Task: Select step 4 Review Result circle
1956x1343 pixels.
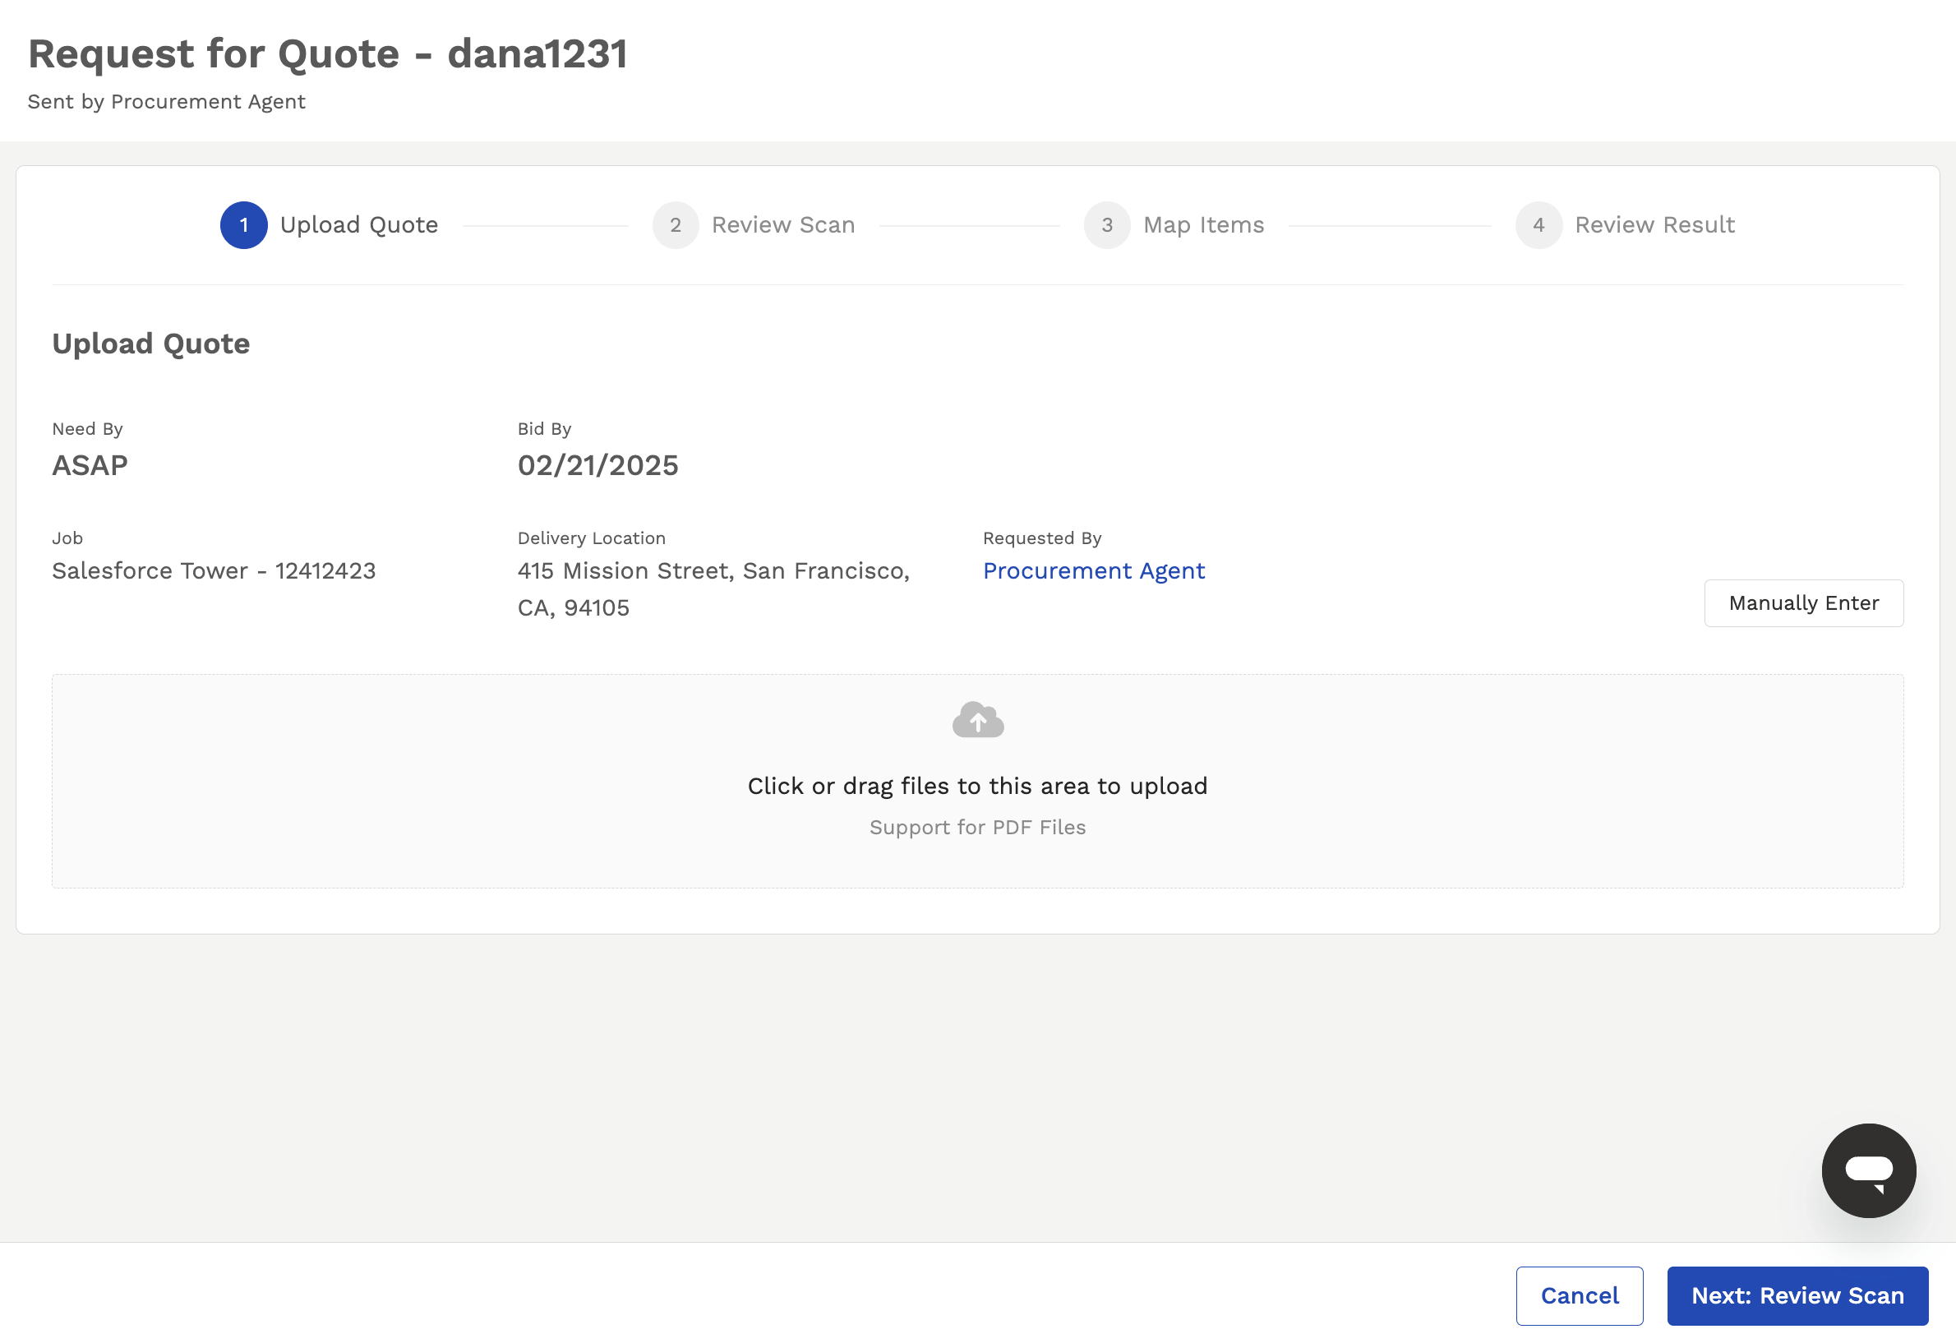Action: click(x=1539, y=224)
